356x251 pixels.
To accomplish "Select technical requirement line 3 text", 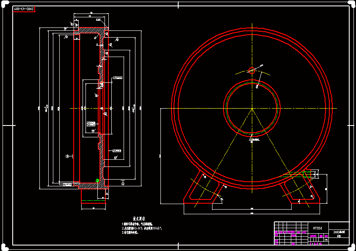I will [130, 232].
